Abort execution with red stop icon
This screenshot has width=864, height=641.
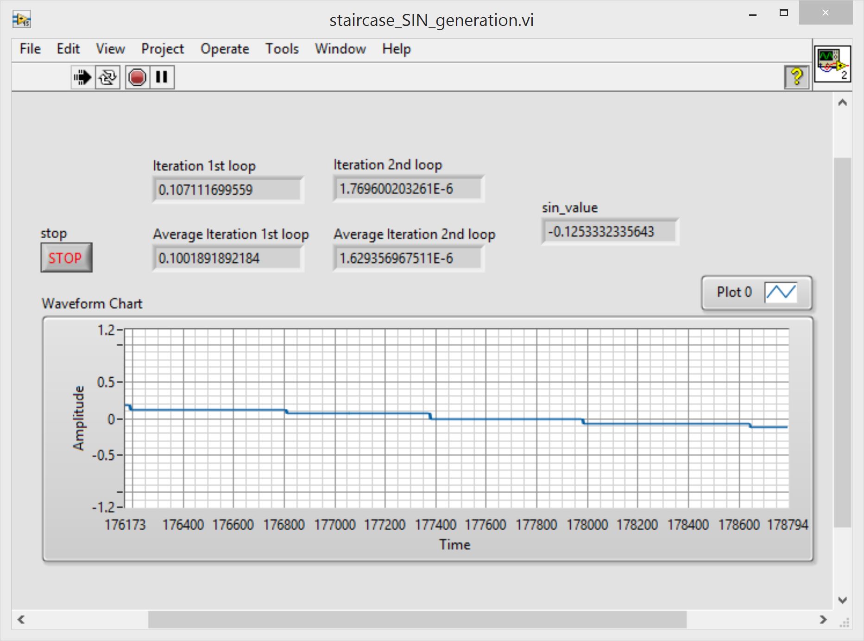coord(137,77)
